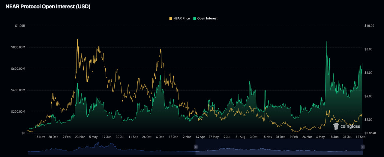
Task: Click the 23 Mar date label
Action: point(80,137)
